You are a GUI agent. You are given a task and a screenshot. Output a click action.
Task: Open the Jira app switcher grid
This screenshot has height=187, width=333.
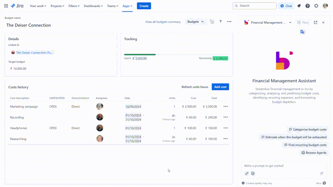[6, 6]
